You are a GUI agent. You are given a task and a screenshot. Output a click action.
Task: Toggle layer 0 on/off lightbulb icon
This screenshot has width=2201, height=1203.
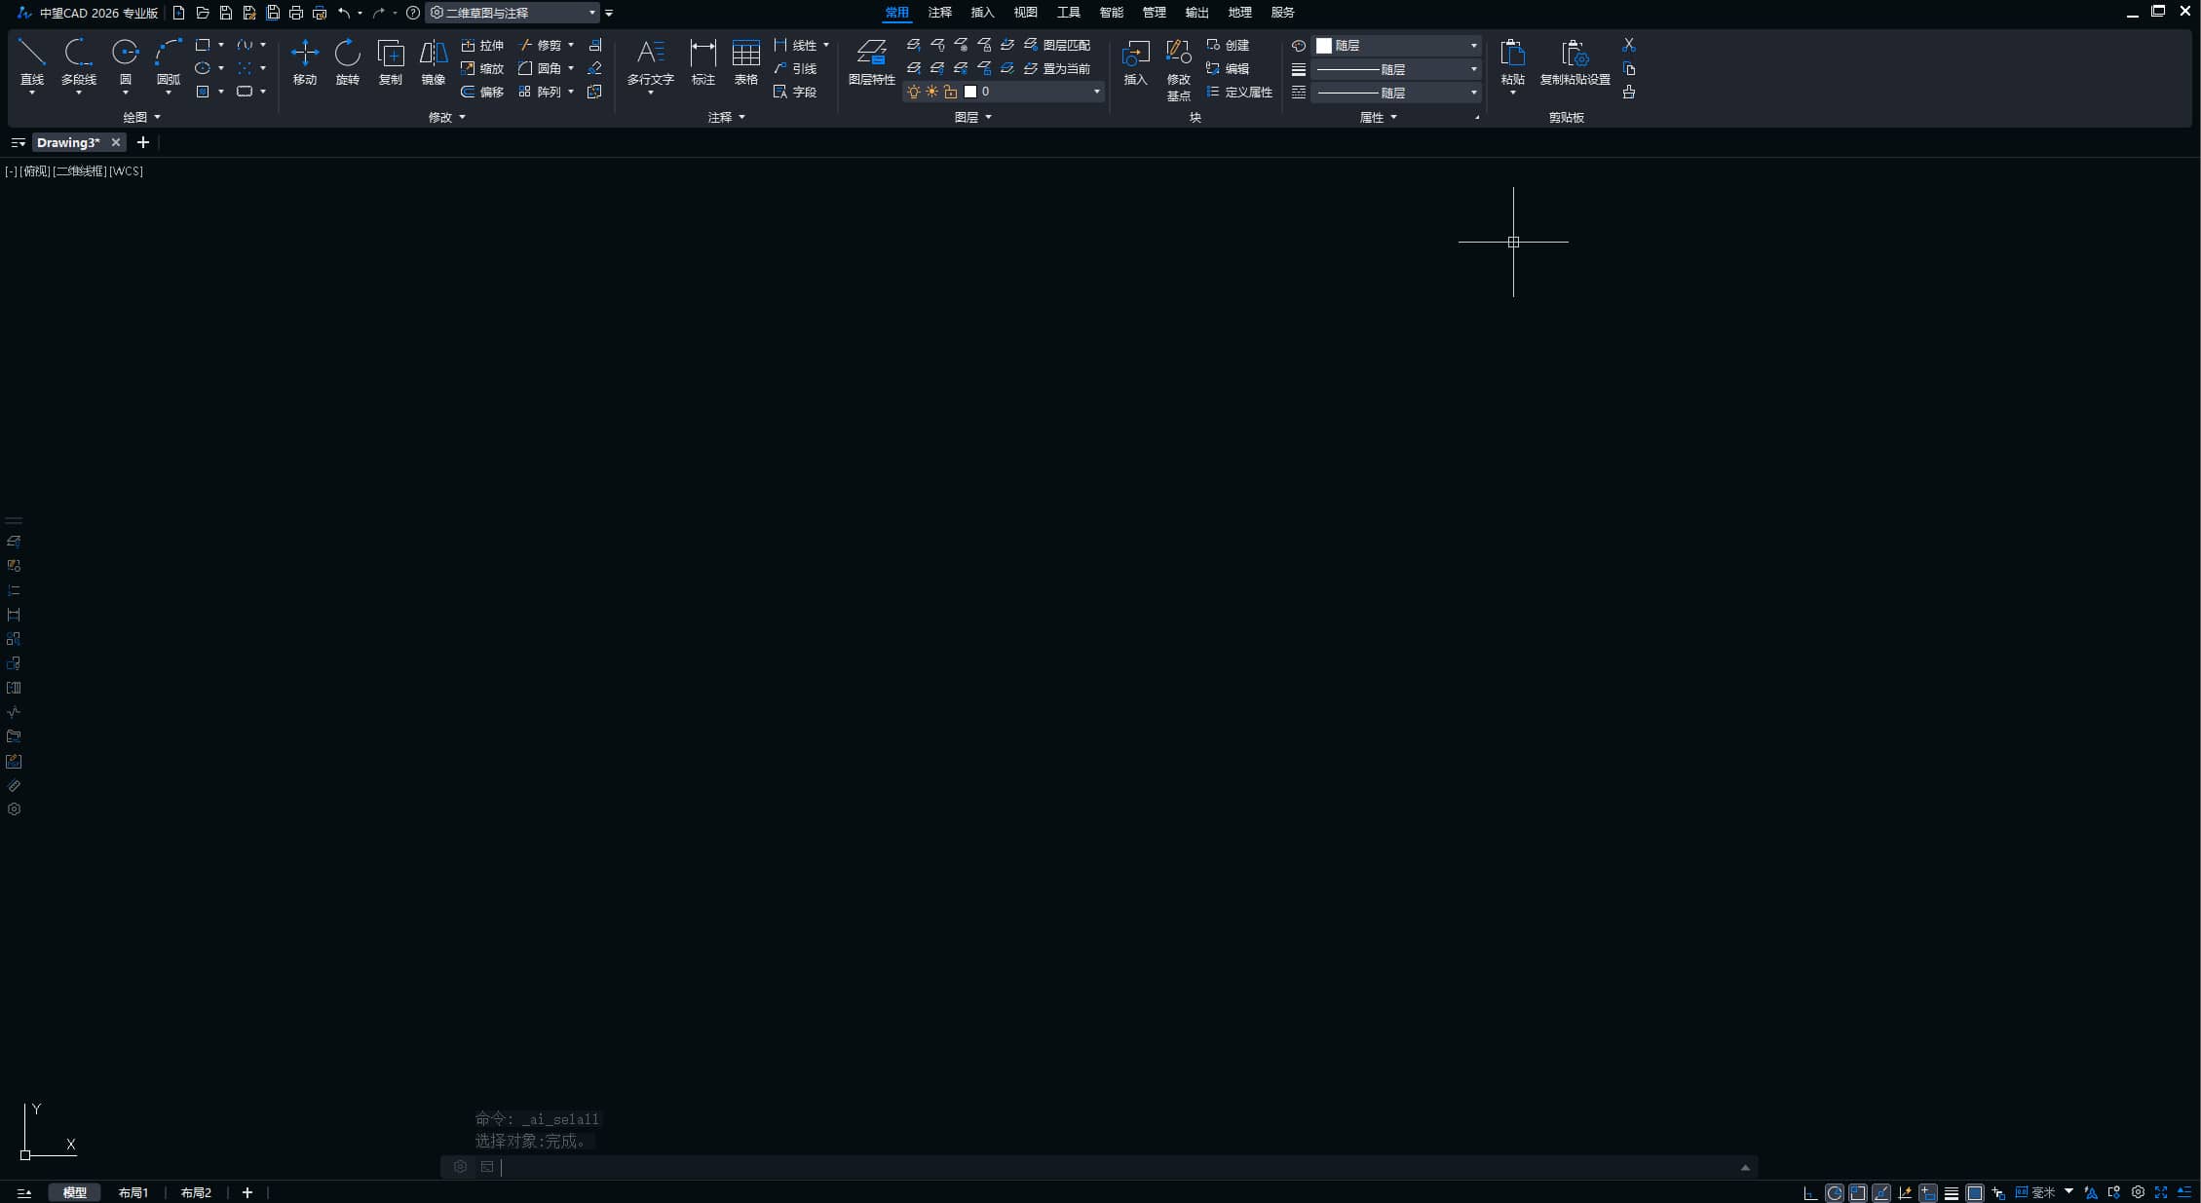point(914,92)
